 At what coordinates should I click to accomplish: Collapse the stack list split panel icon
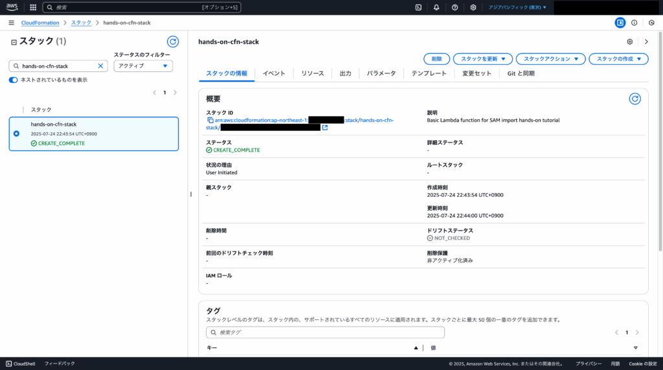click(14, 42)
